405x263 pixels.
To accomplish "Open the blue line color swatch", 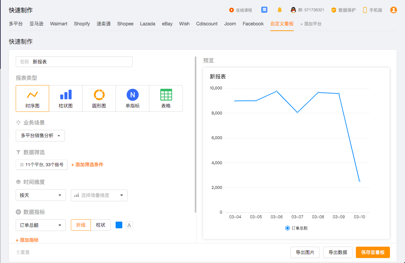I will [x=119, y=225].
